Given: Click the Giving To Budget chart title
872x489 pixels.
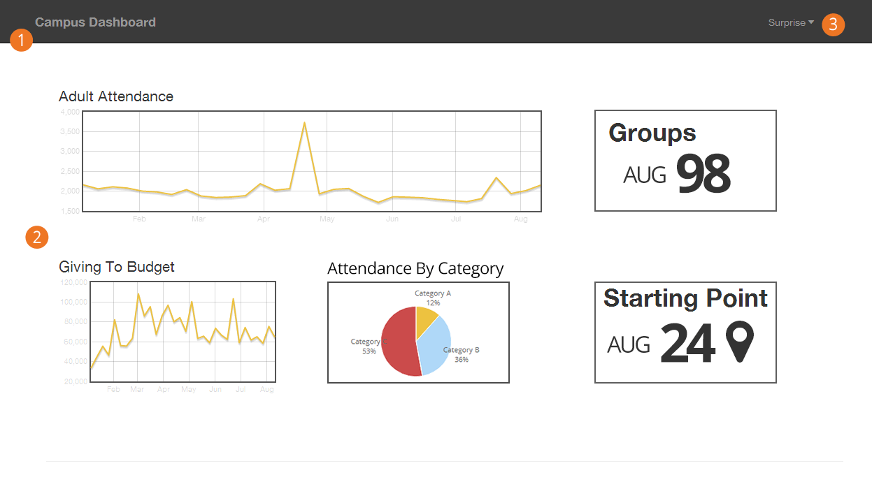Looking at the screenshot, I should coord(117,267).
